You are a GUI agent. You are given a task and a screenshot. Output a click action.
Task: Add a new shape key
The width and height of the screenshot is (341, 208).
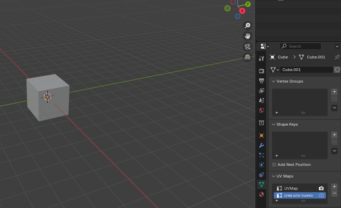click(x=334, y=135)
